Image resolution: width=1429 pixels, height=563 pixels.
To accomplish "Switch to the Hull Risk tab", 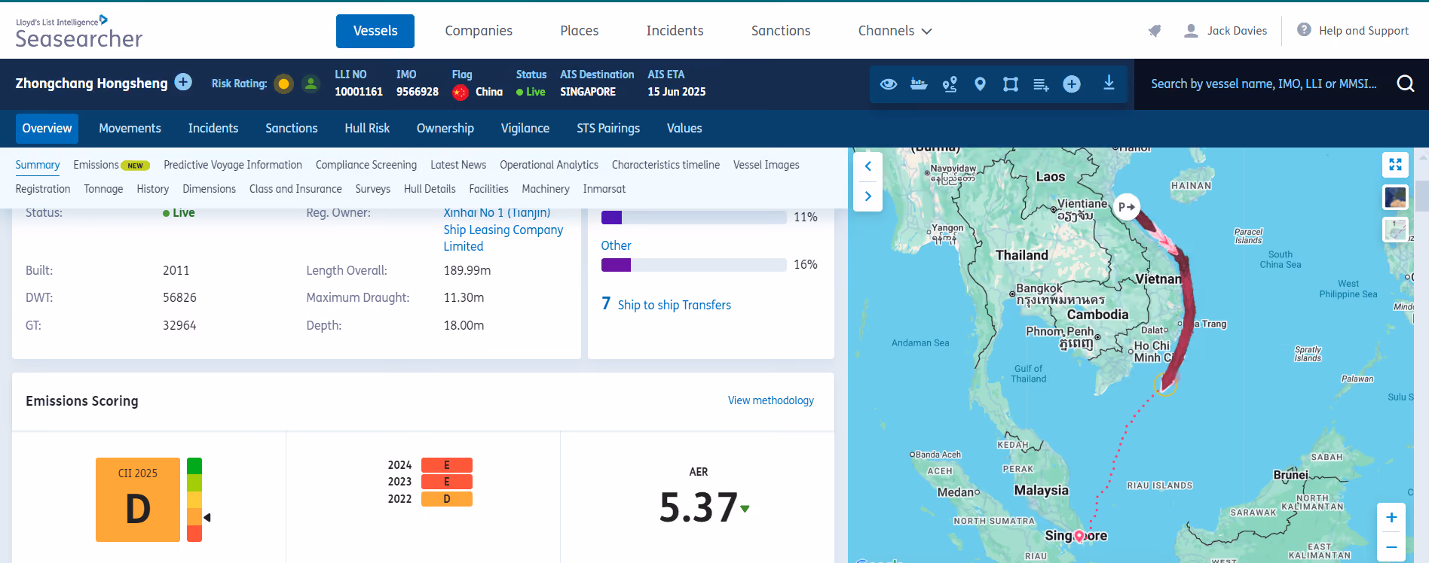I will click(x=367, y=129).
